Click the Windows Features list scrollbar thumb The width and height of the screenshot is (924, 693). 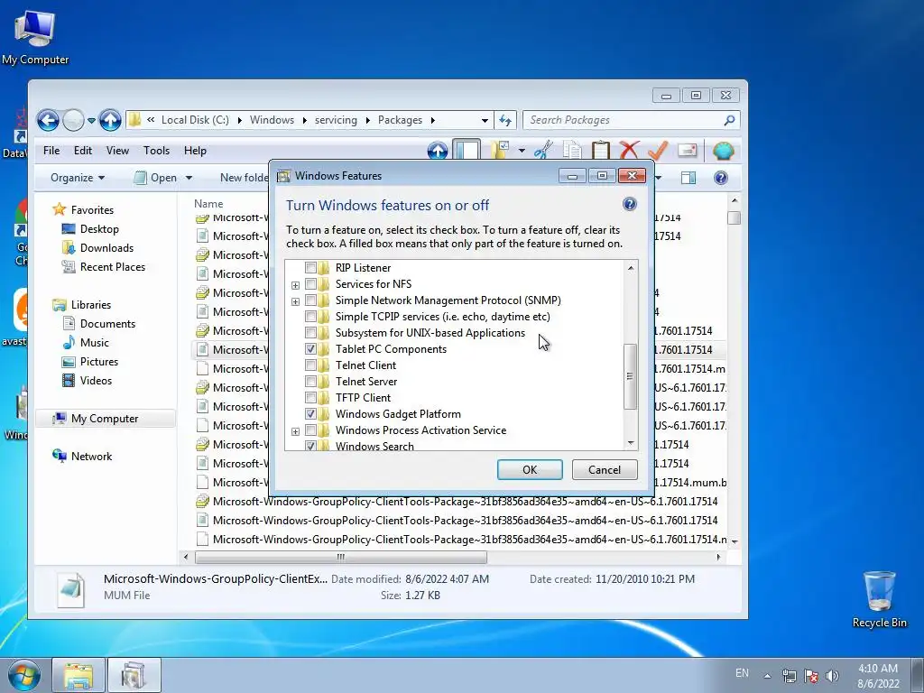(x=630, y=376)
